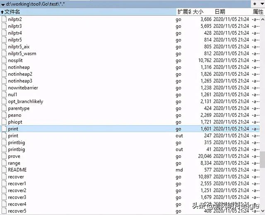Click the prove file icon
Viewport: 265px width, 215px height.
point(4,156)
